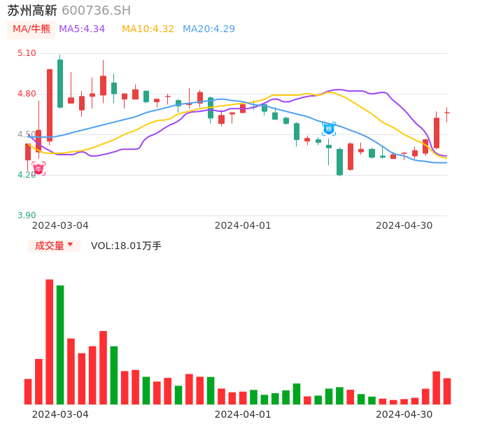Click the tallest red volume bar
Screen dimensions: 480x424
click(50, 341)
